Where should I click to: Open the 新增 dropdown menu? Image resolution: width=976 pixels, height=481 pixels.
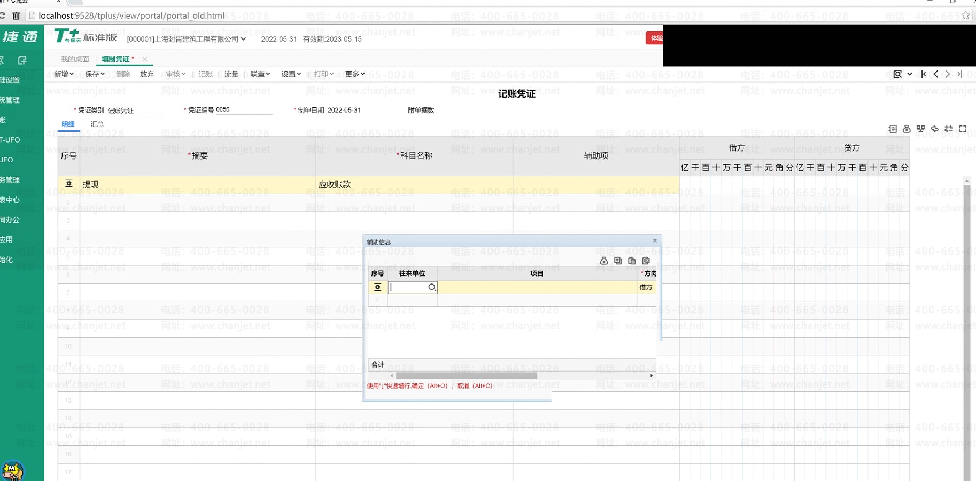pos(64,74)
